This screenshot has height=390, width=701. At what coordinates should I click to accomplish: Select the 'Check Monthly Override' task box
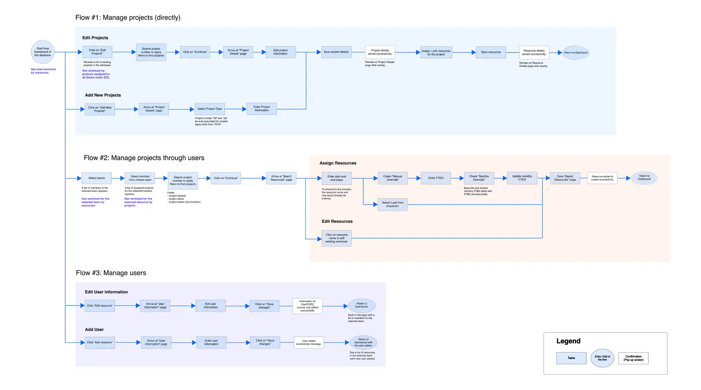(x=479, y=178)
